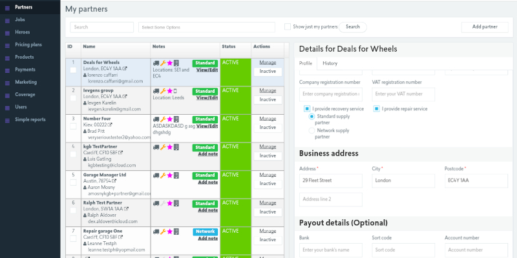Click the mobile phone icon in Ievgens group row
517x258 pixels.
[176, 91]
